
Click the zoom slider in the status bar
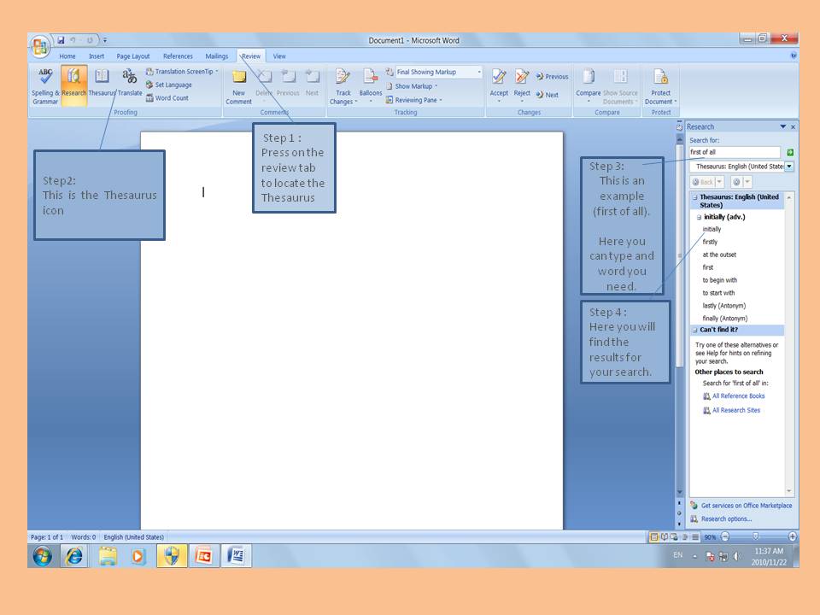755,537
